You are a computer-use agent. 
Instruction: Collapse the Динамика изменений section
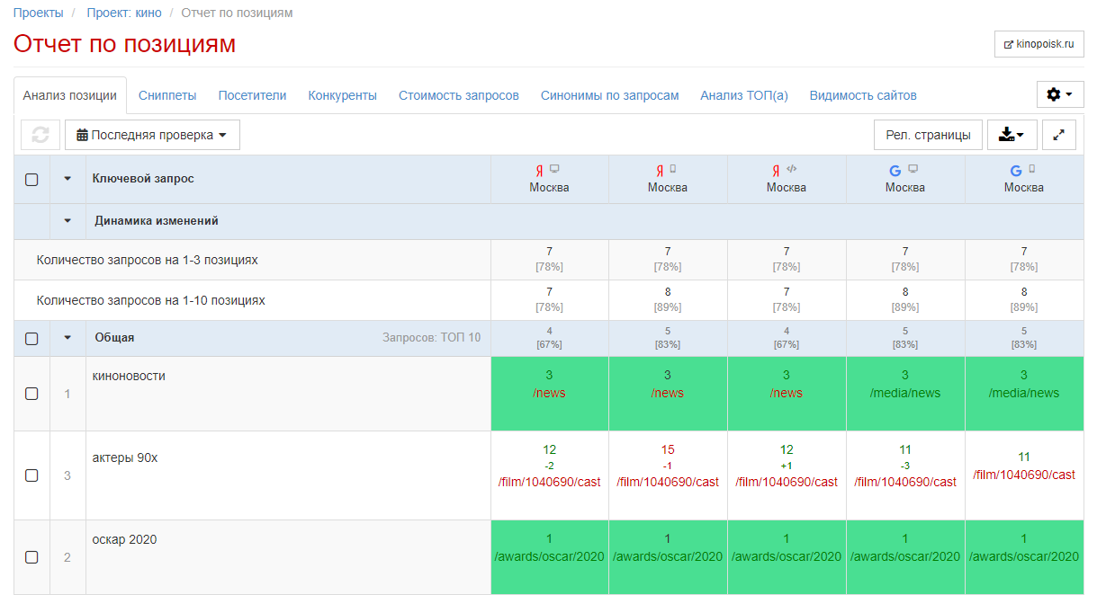[67, 221]
